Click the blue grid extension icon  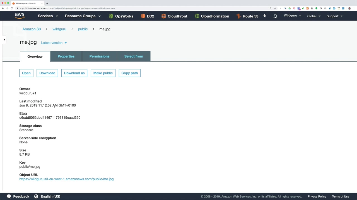pos(343,8)
